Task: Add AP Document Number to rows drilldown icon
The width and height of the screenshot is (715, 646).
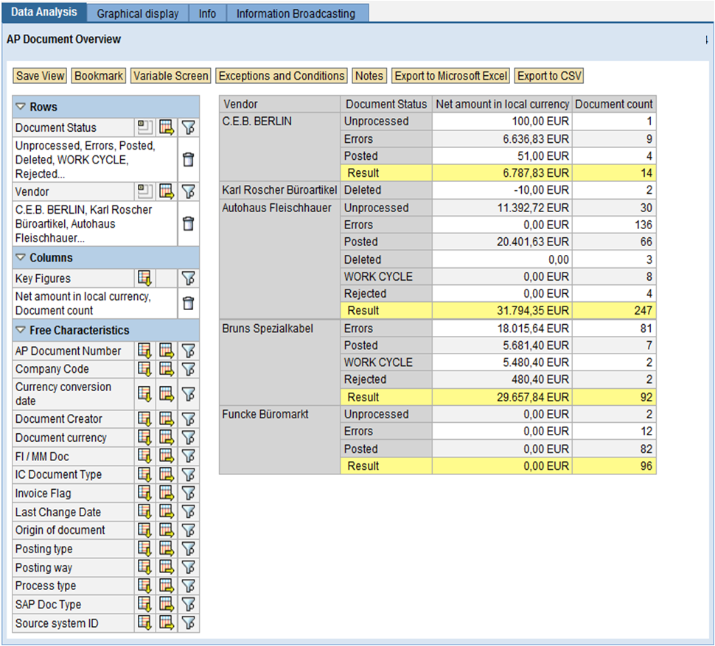Action: [145, 351]
